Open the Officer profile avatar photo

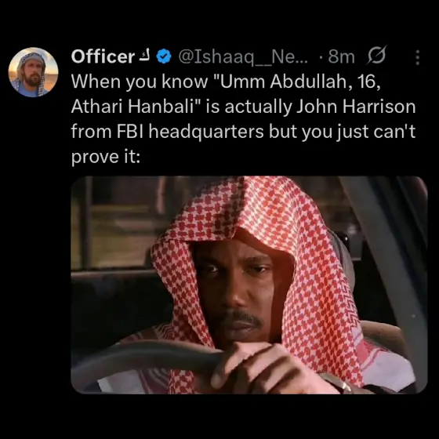(x=33, y=72)
